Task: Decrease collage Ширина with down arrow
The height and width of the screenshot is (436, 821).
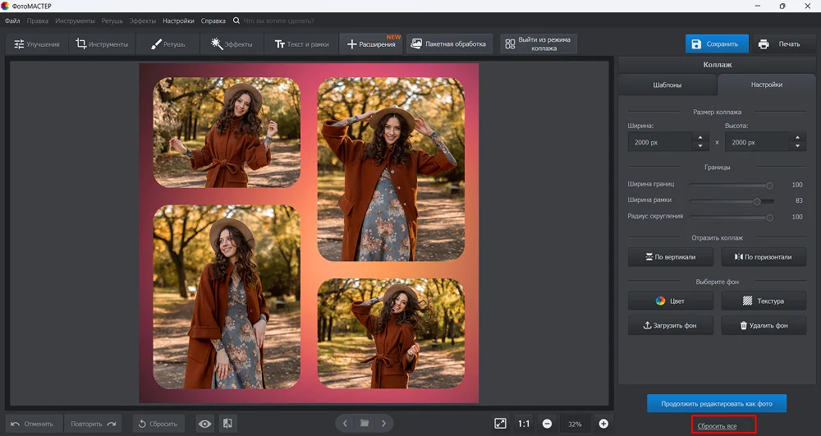Action: click(x=700, y=146)
